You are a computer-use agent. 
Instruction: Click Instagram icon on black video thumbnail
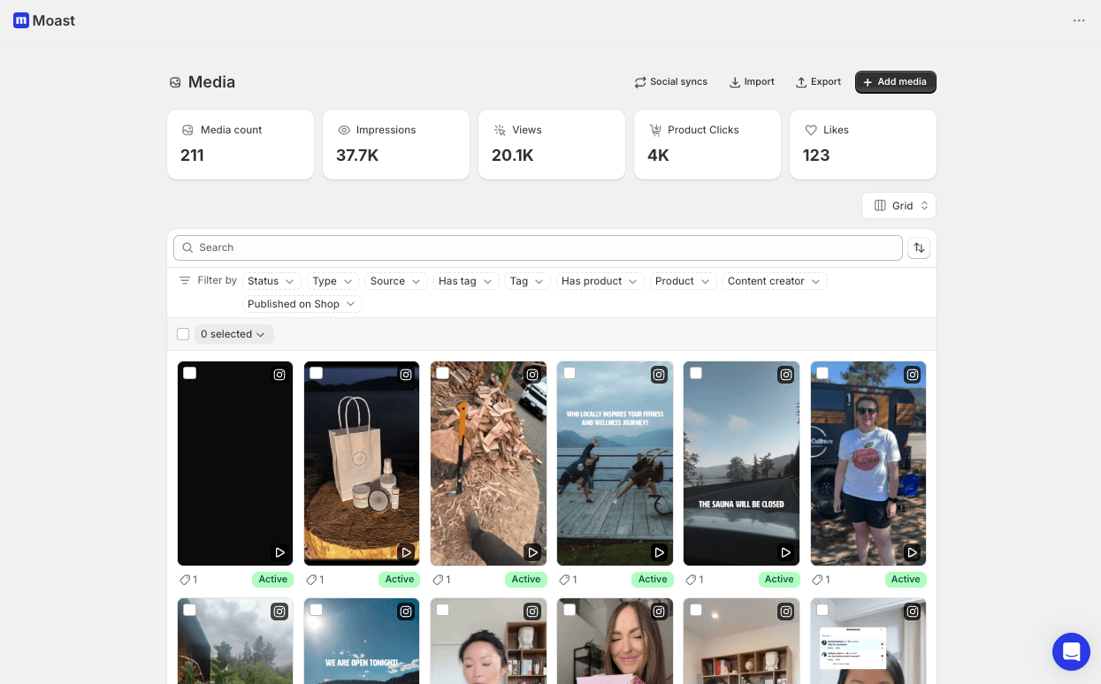[x=279, y=375]
